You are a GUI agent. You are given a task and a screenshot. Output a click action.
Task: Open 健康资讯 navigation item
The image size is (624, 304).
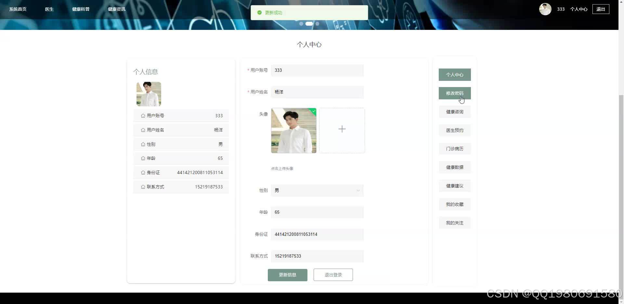117,9
